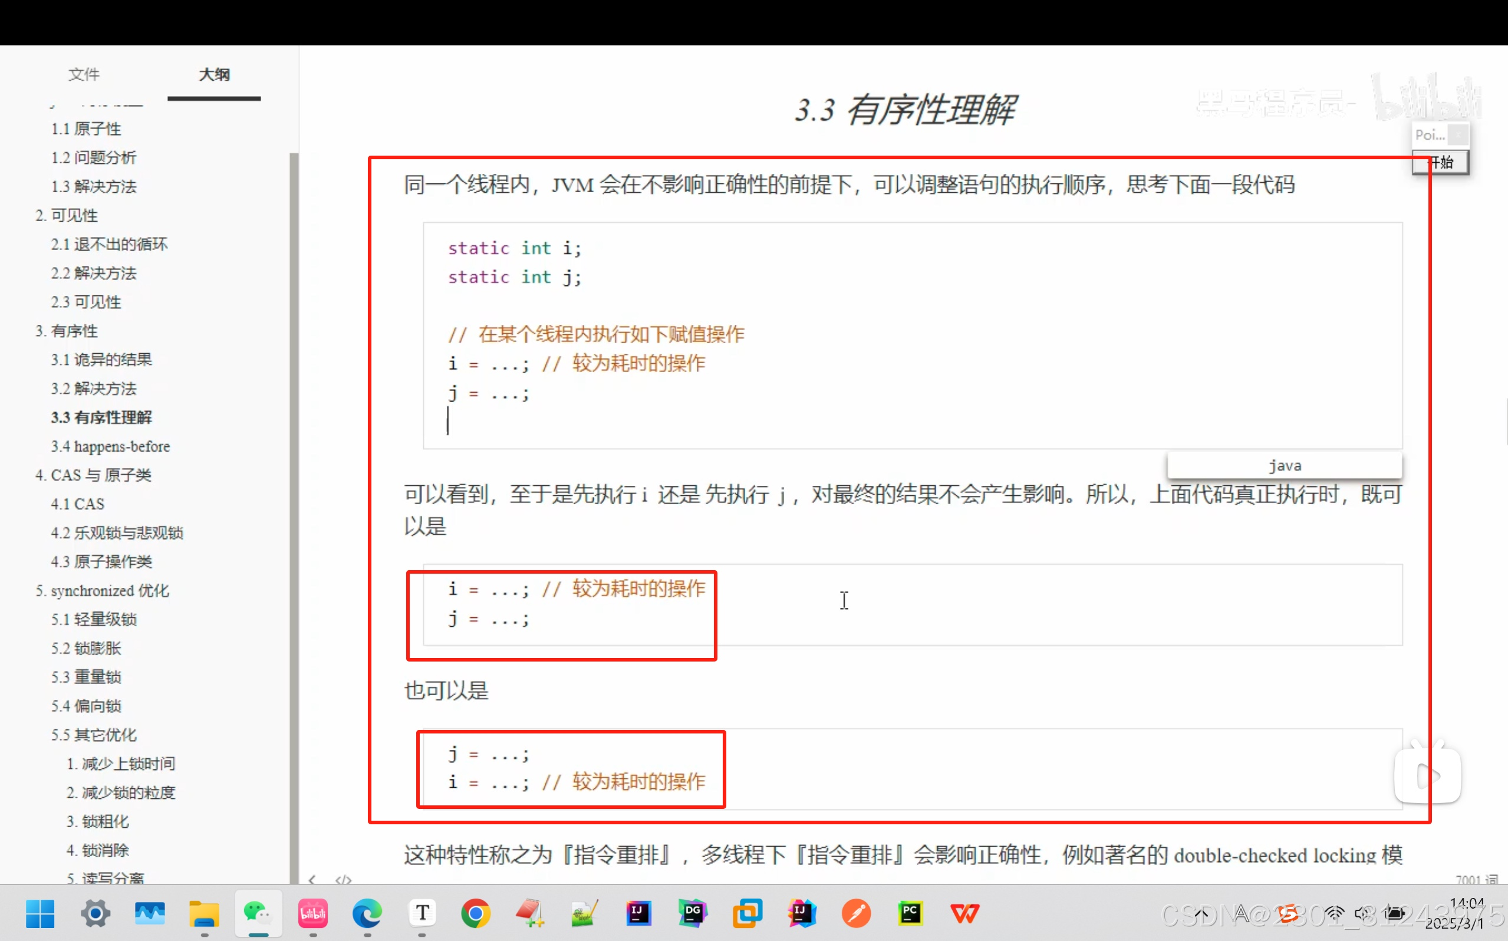
Task: Launch PyCharm from the taskbar
Action: click(910, 914)
